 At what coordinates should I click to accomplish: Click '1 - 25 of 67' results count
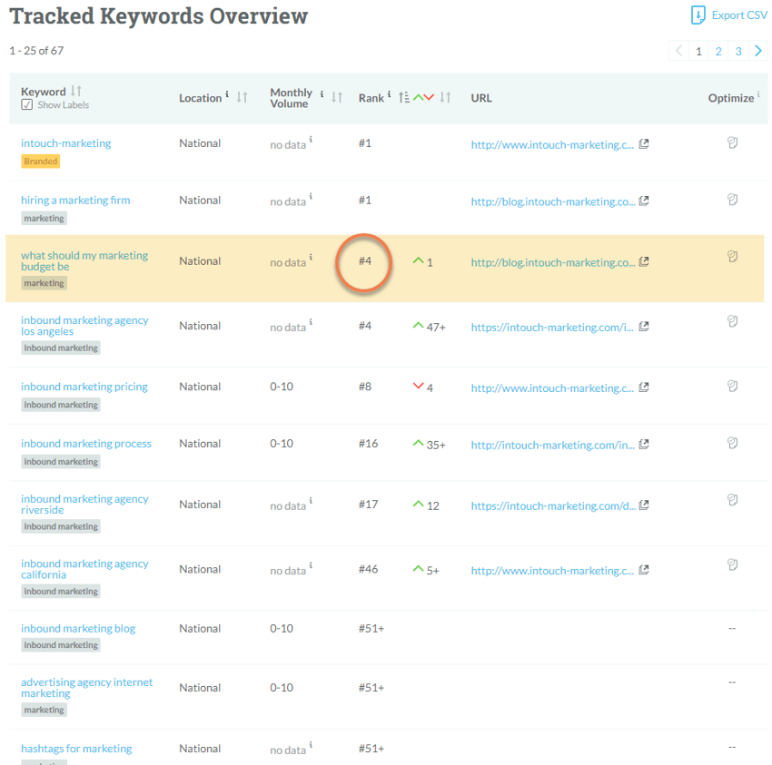[36, 51]
